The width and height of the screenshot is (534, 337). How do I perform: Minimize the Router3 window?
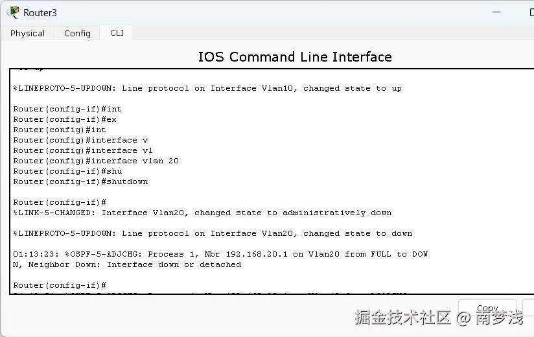tap(496, 12)
